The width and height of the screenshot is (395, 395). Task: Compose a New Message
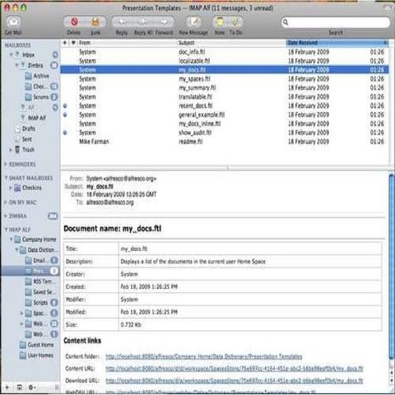tap(193, 21)
